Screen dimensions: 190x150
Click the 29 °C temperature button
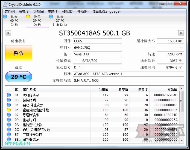point(19,77)
